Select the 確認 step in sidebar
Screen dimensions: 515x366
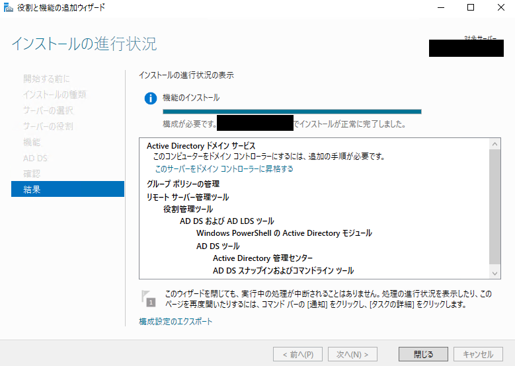coord(32,174)
